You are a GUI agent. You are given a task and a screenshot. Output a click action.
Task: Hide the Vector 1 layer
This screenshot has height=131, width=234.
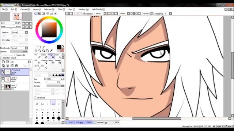3,70
